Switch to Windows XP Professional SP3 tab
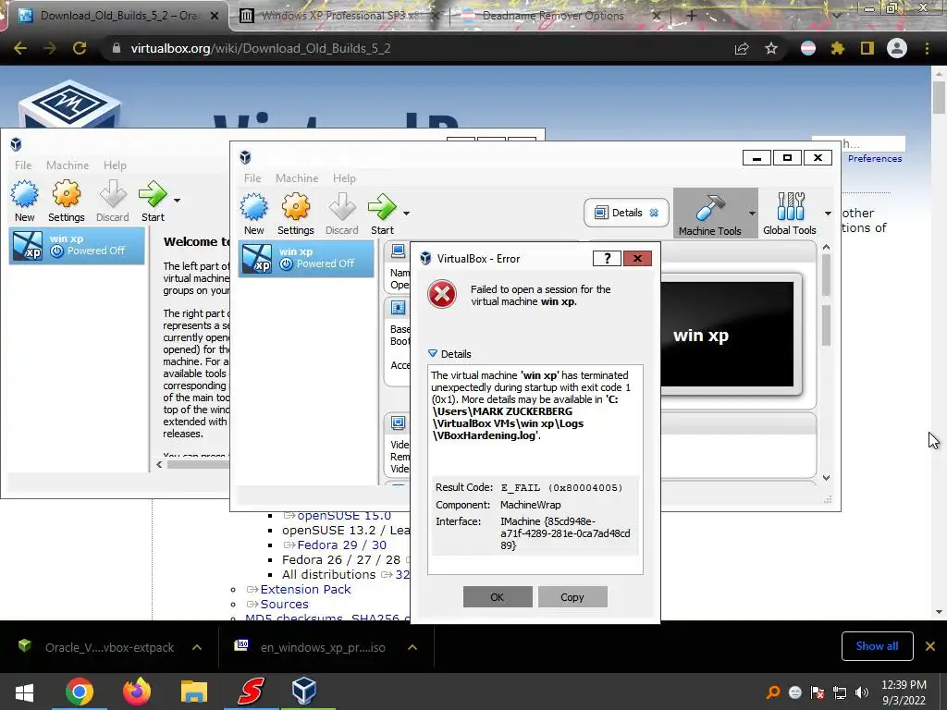This screenshot has width=947, height=710. [x=340, y=16]
